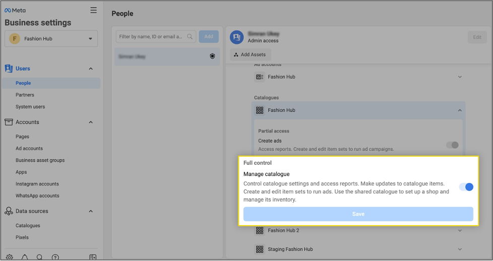Click the Fashion Hub ad account icon

(260, 77)
